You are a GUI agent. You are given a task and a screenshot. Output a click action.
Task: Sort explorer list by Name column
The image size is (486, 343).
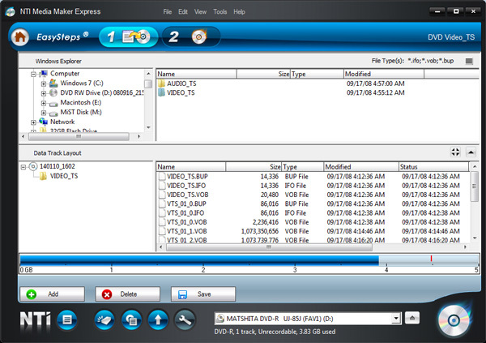(196, 74)
